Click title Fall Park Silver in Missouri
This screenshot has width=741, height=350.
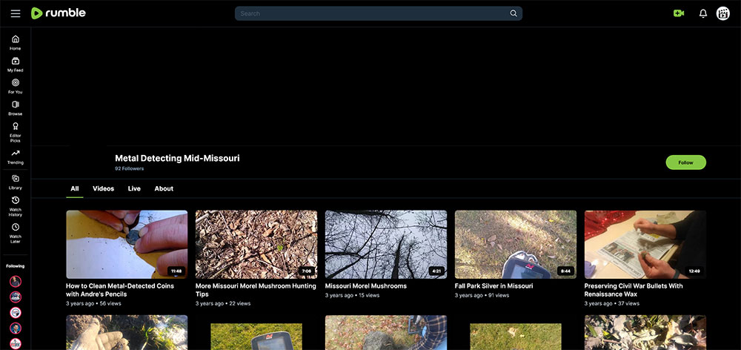(x=494, y=286)
